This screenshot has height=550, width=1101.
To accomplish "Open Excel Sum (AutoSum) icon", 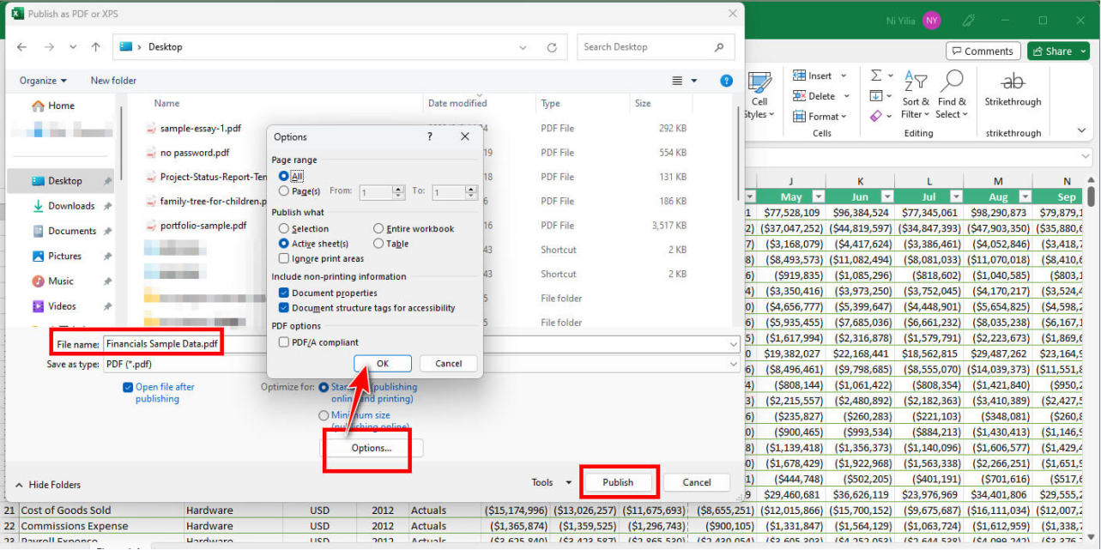I will pos(876,76).
